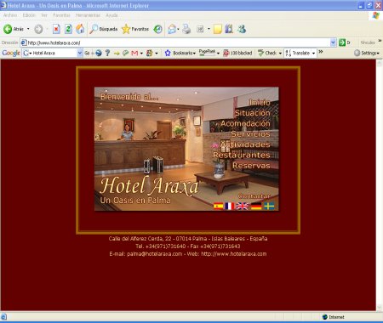Open the Reservas link on hotel page
This screenshot has width=383, height=323.
pos(251,166)
